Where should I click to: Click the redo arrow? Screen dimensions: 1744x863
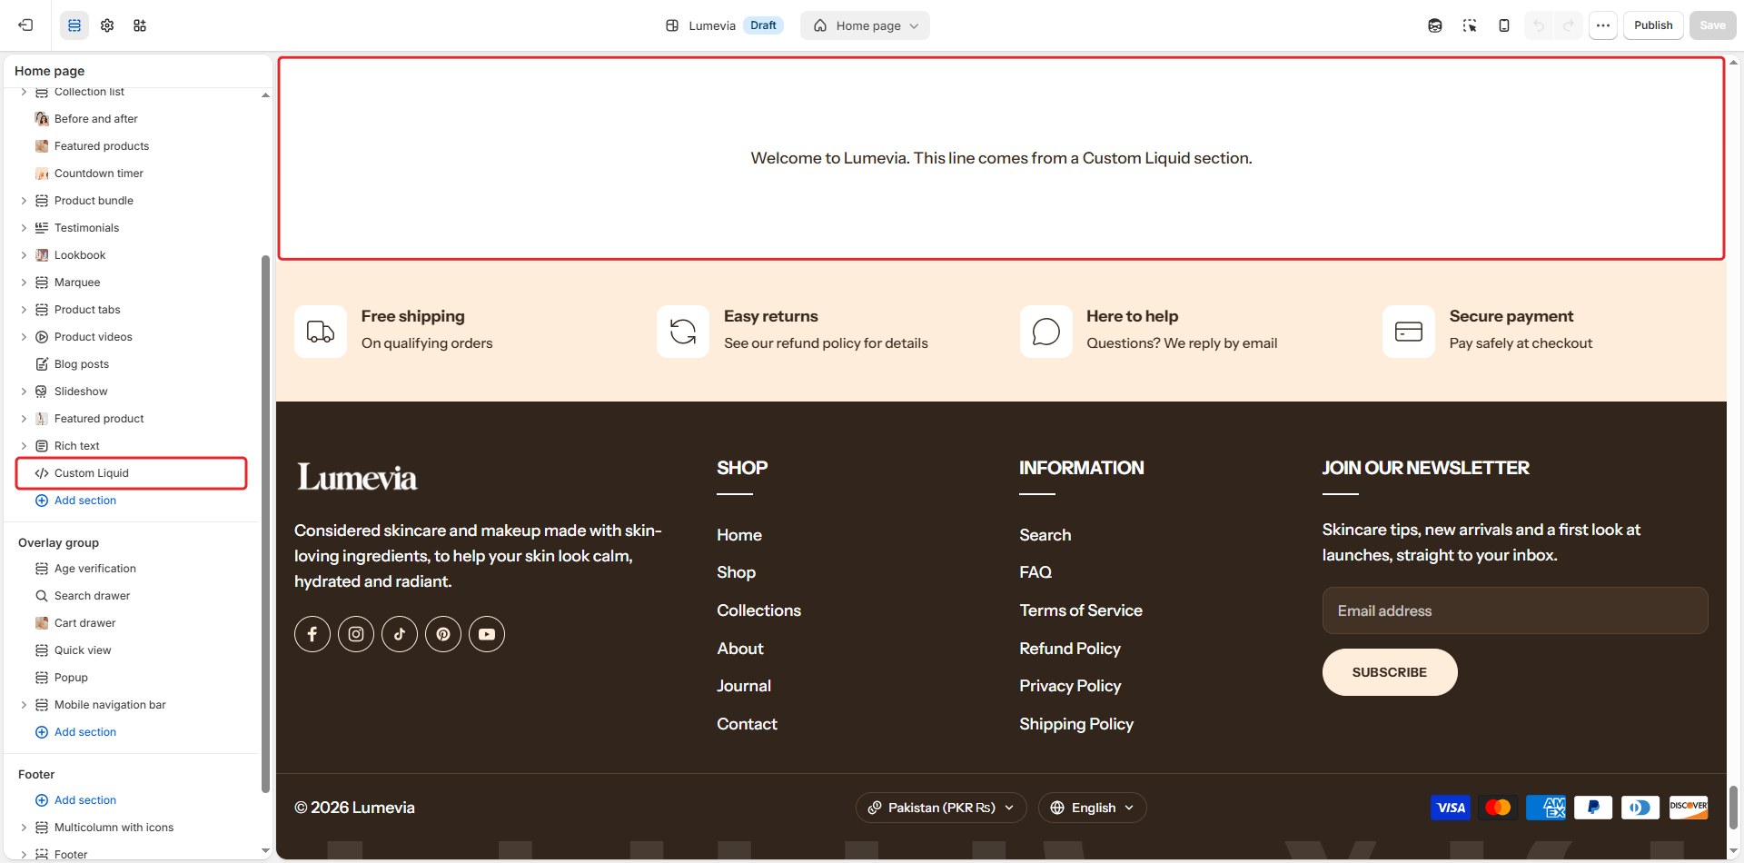click(1569, 25)
